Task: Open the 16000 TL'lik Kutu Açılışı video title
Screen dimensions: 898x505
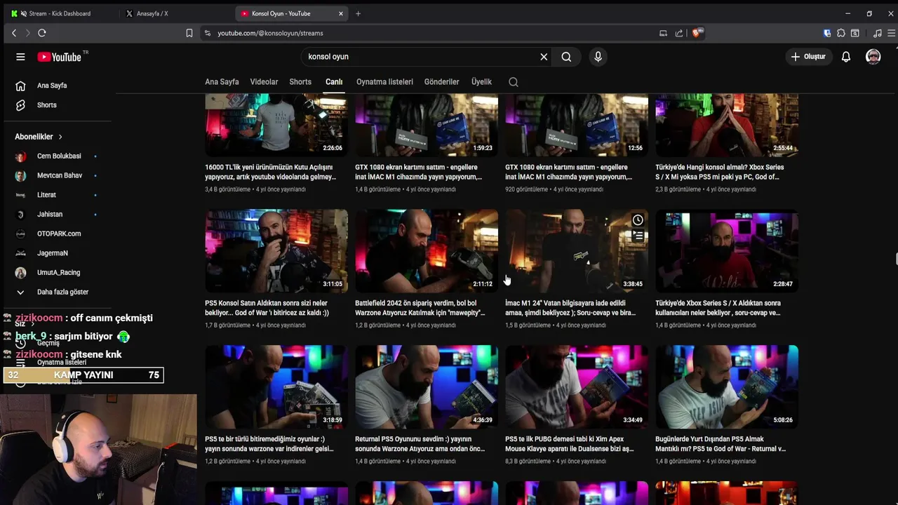Action: coord(271,173)
